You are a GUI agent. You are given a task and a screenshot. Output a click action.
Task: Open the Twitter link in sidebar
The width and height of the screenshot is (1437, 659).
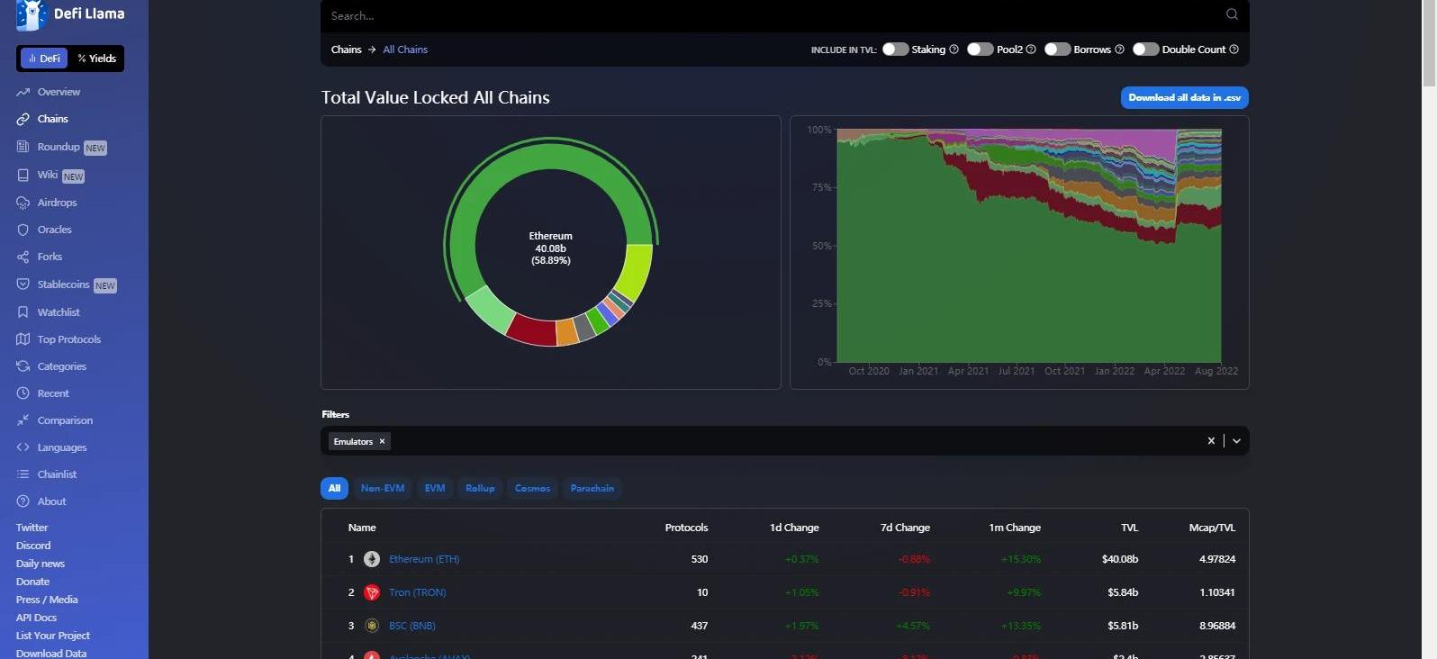[x=32, y=528]
